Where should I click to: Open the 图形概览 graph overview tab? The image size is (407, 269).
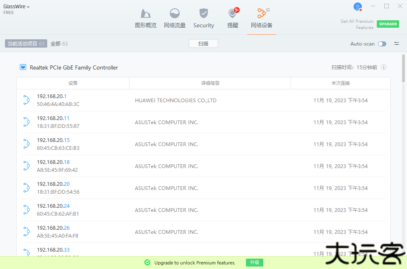point(146,19)
